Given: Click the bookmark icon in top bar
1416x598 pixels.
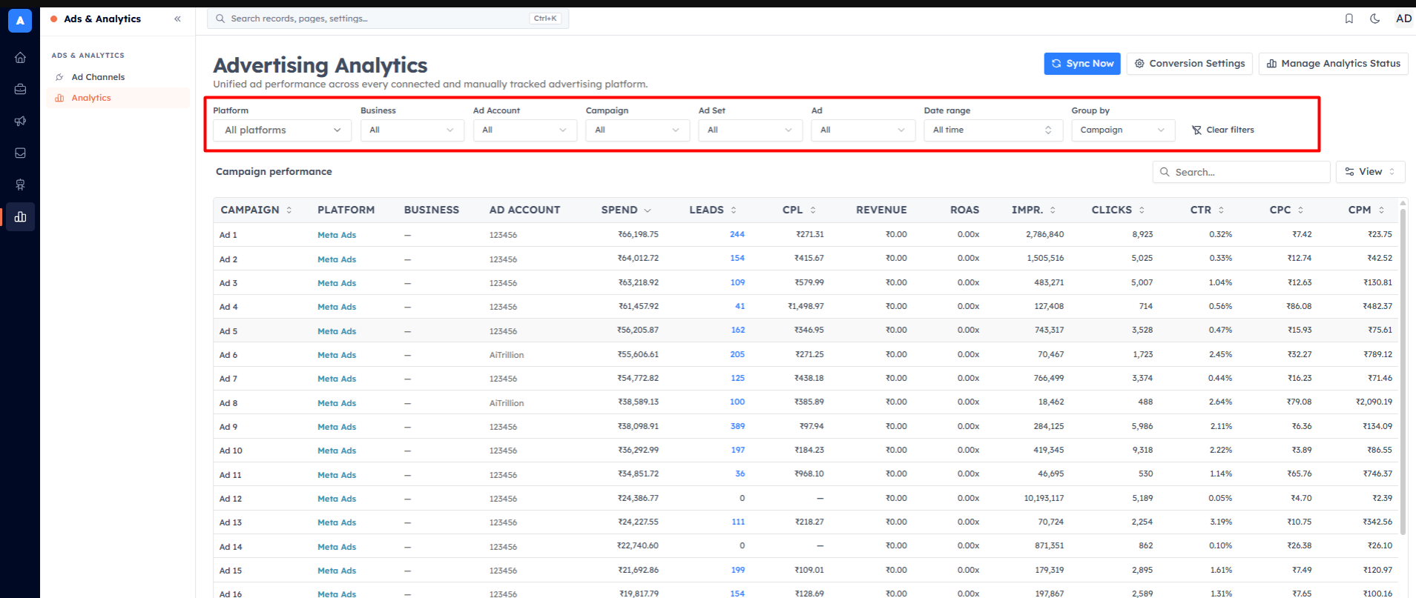Looking at the screenshot, I should click(1349, 19).
